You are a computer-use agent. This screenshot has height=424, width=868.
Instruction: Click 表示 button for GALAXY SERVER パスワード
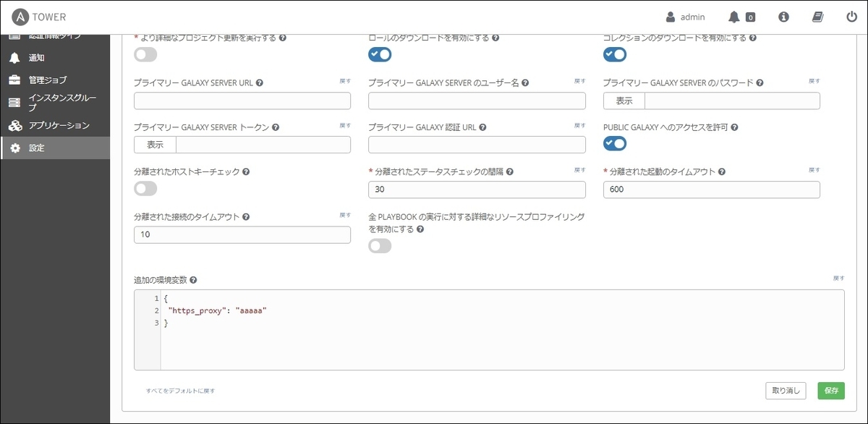click(x=624, y=101)
